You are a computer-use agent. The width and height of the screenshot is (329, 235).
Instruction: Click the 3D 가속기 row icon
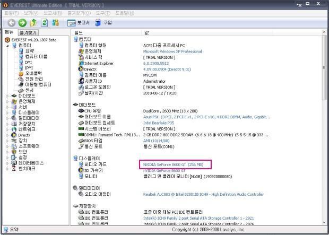pyautogui.click(x=81, y=170)
